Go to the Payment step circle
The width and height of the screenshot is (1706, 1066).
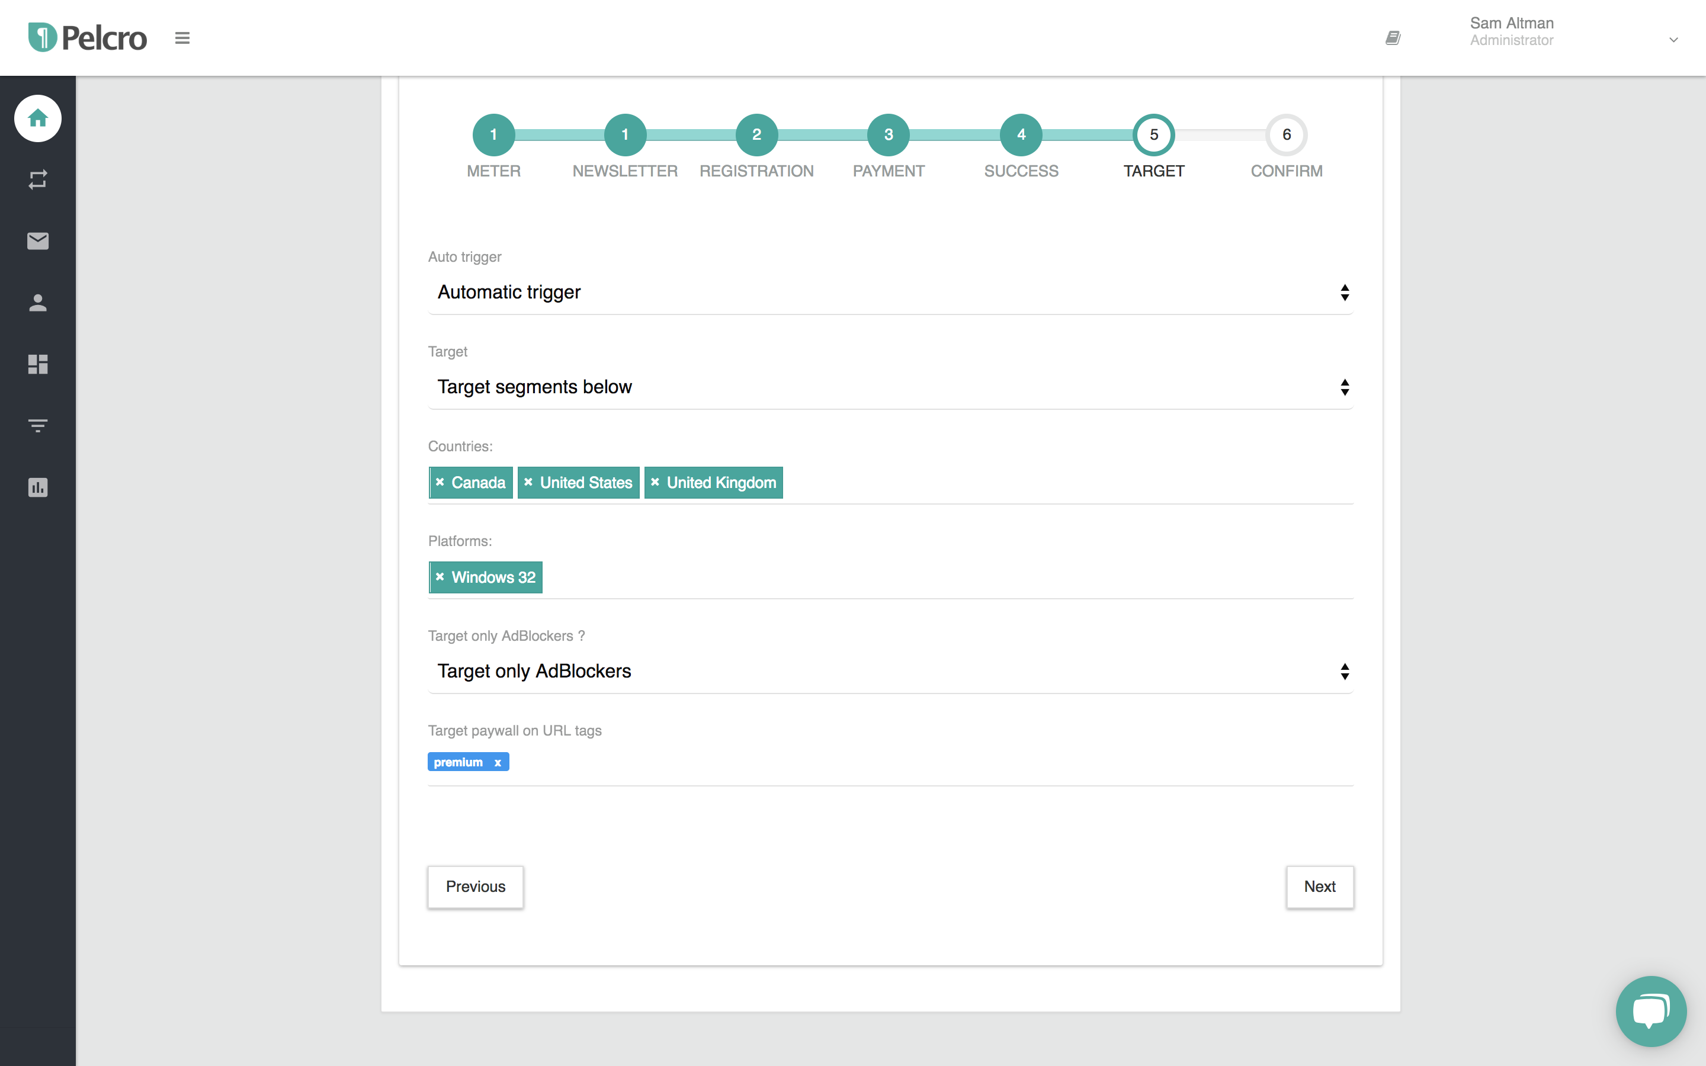889,134
